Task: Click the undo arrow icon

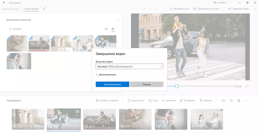Action: 145,9
